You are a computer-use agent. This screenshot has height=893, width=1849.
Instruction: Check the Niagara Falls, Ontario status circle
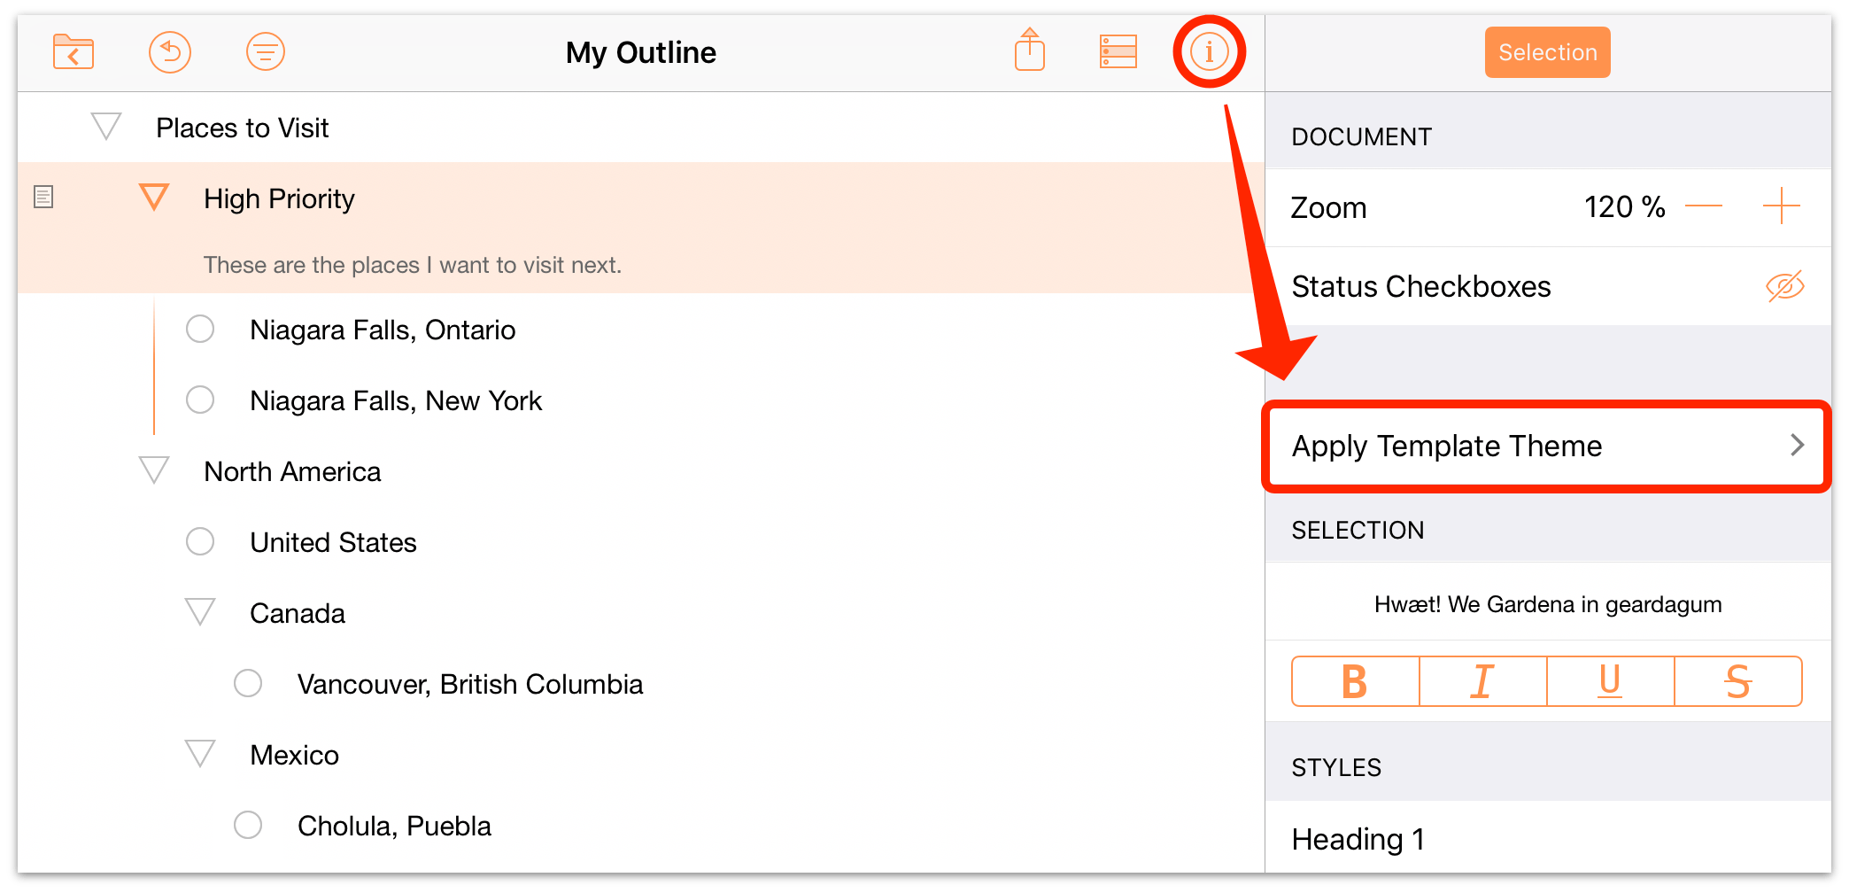(x=200, y=329)
